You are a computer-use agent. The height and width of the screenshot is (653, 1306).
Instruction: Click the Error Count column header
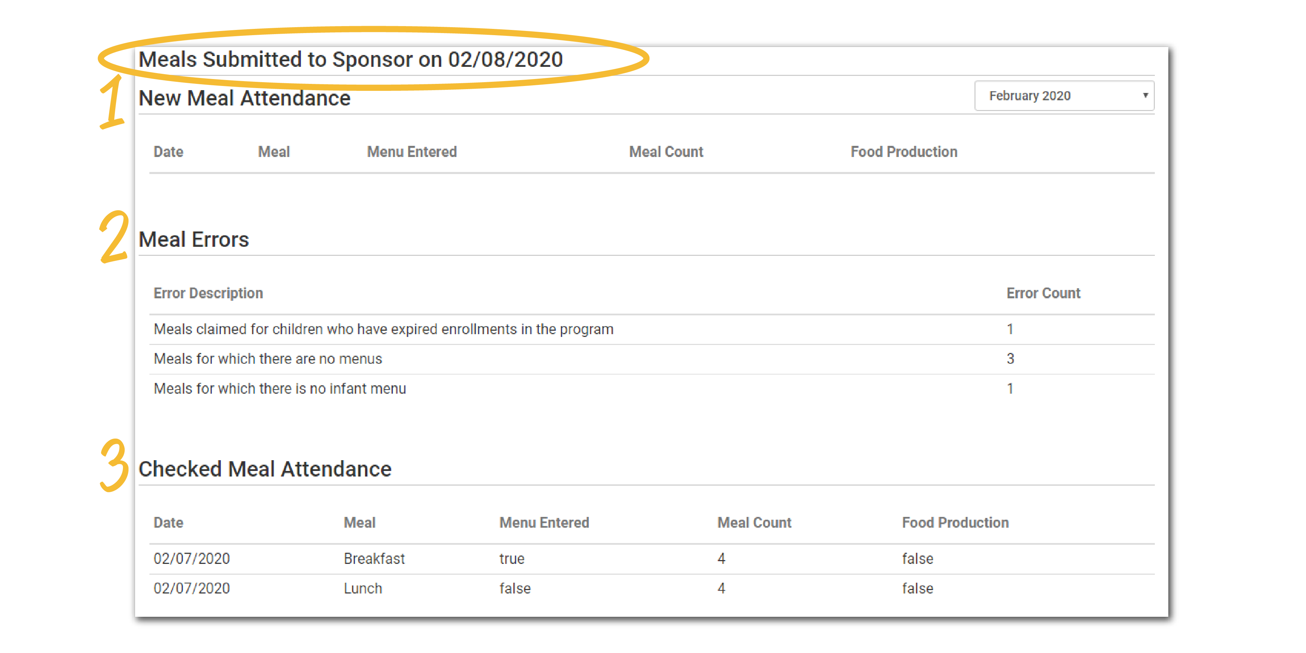(1043, 293)
